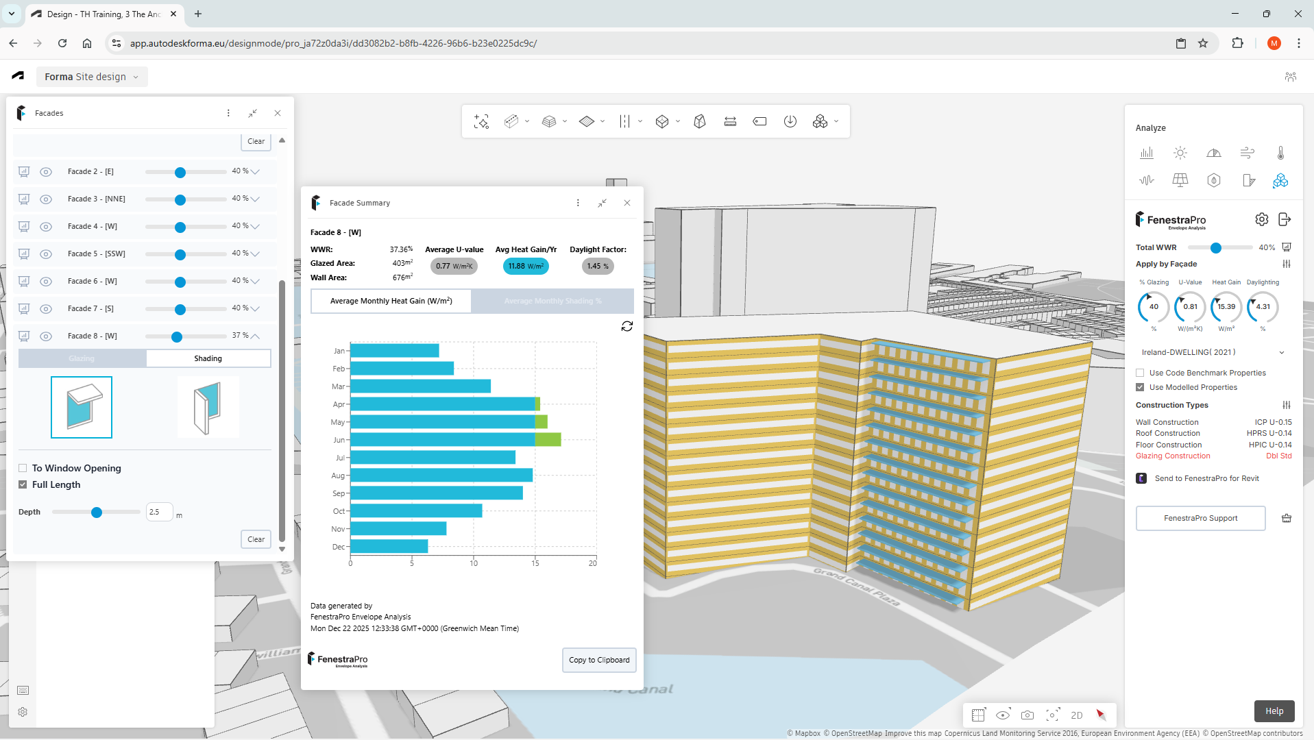Open the eye view options in bottom toolbar
The height and width of the screenshot is (740, 1314).
point(1003,715)
